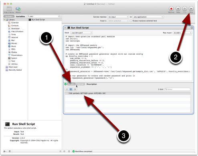Show the workflow variables list icon

[x=69, y=151]
